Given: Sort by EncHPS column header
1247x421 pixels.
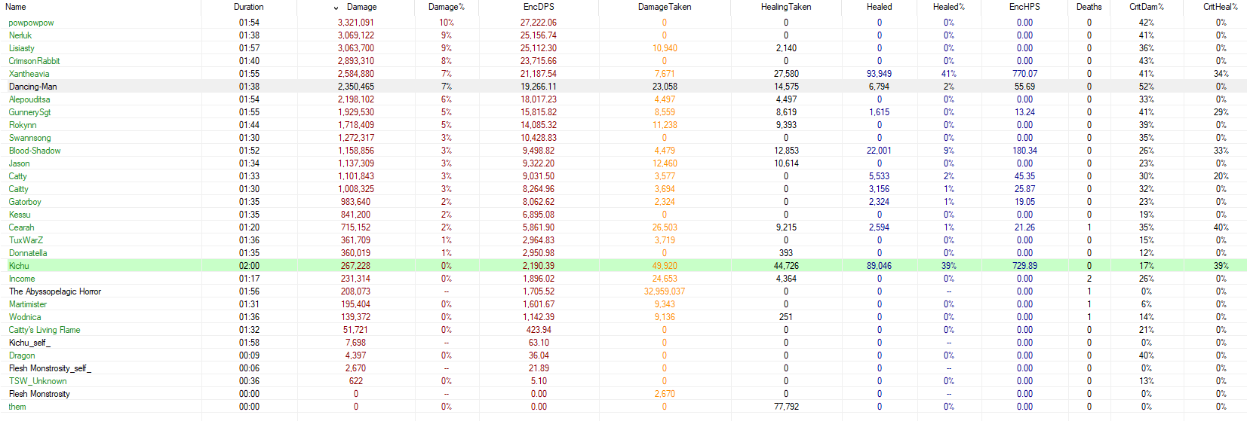Looking at the screenshot, I should pyautogui.click(x=1024, y=7).
